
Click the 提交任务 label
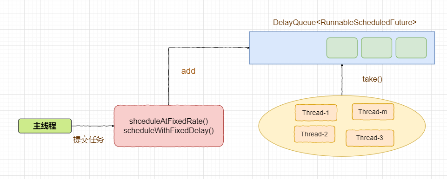pos(88,140)
